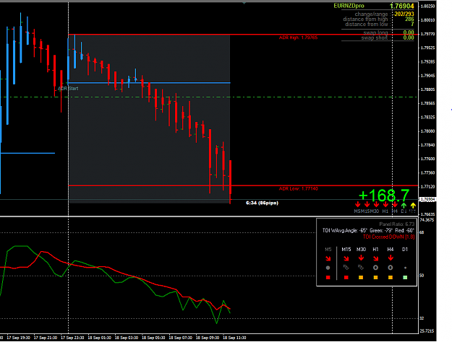Click the TDI WAvg Angle readout line

(x=368, y=230)
